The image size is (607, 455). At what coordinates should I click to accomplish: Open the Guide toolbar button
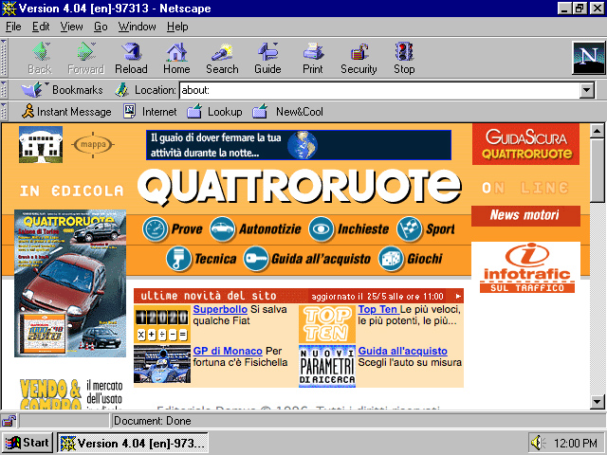point(267,58)
